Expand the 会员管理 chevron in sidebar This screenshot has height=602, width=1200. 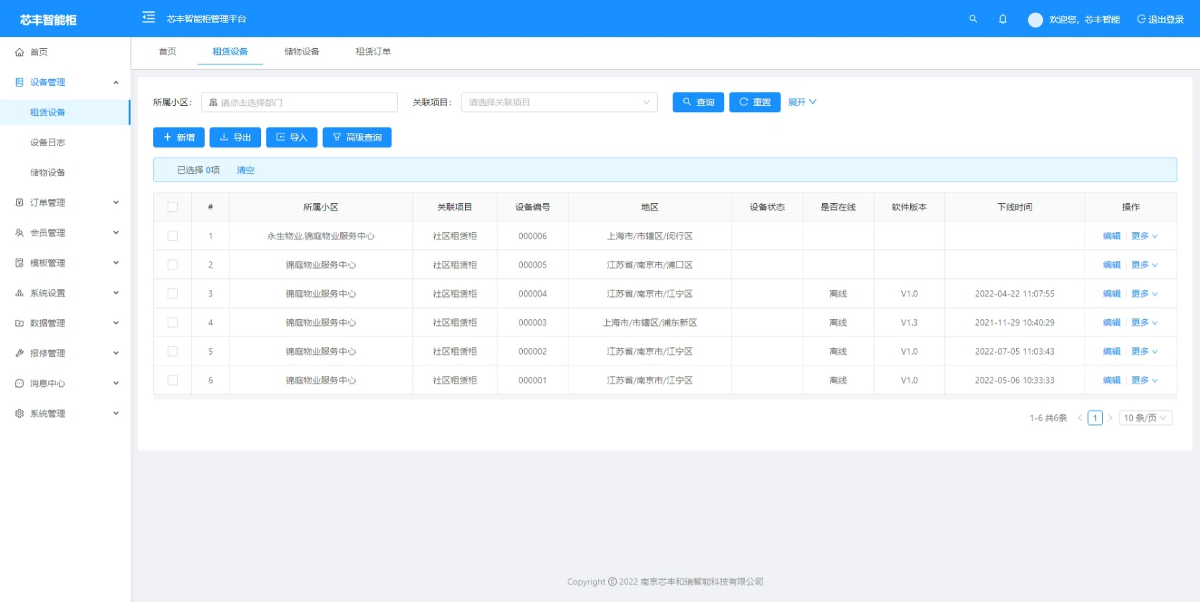tap(116, 233)
